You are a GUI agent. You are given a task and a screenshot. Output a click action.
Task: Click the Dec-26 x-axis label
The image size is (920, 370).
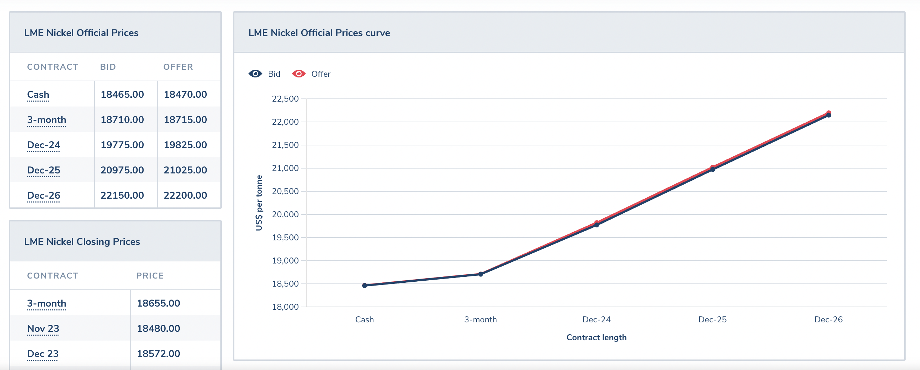pos(829,320)
